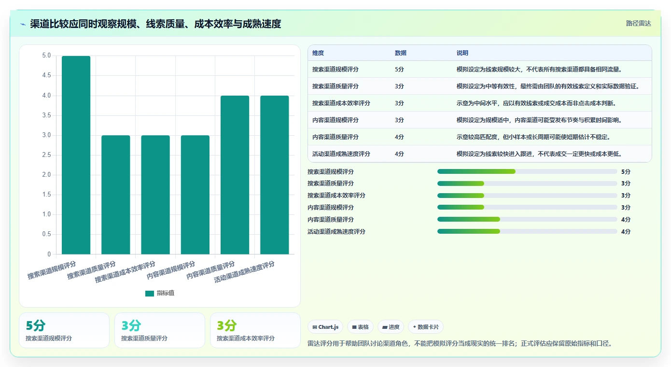Click the 维度 column header
The width and height of the screenshot is (671, 367).
point(318,53)
